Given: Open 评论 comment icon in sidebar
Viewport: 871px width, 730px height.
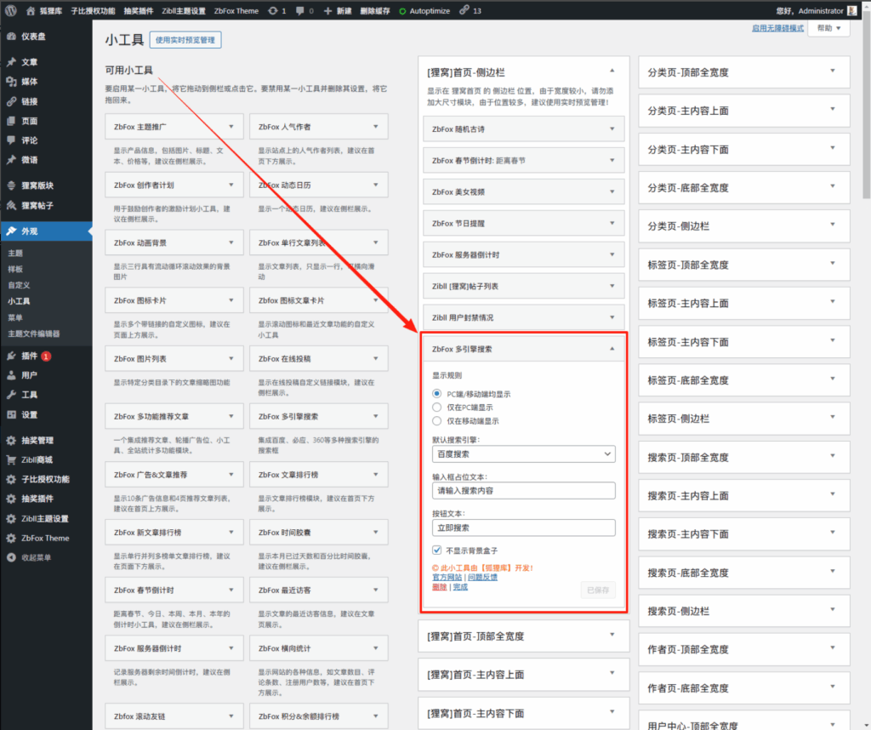Looking at the screenshot, I should 11,140.
